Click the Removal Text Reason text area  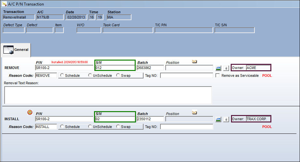pyautogui.click(x=108, y=95)
